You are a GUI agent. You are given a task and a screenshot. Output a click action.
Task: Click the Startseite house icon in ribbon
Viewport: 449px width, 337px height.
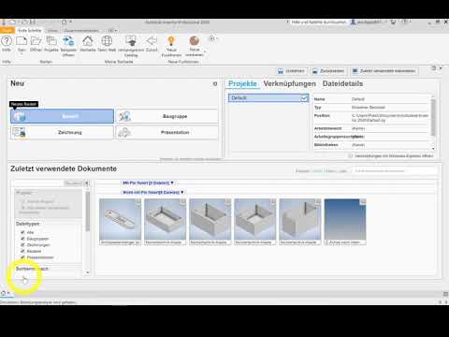88,41
